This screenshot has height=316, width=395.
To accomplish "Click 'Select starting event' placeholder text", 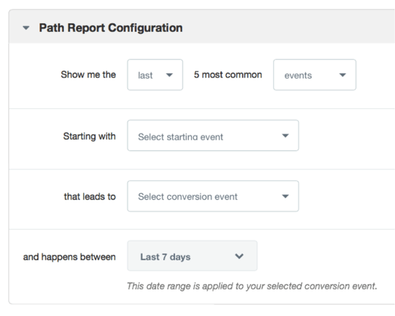I will click(x=180, y=137).
